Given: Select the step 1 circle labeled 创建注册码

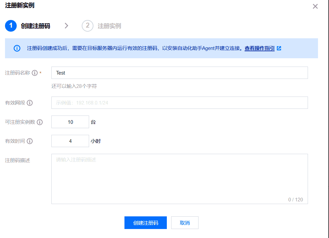Looking at the screenshot, I should [x=11, y=26].
